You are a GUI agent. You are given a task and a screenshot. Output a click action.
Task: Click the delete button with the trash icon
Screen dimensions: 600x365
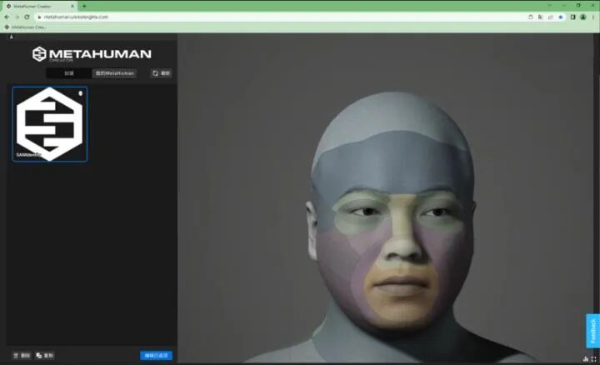[22, 356]
